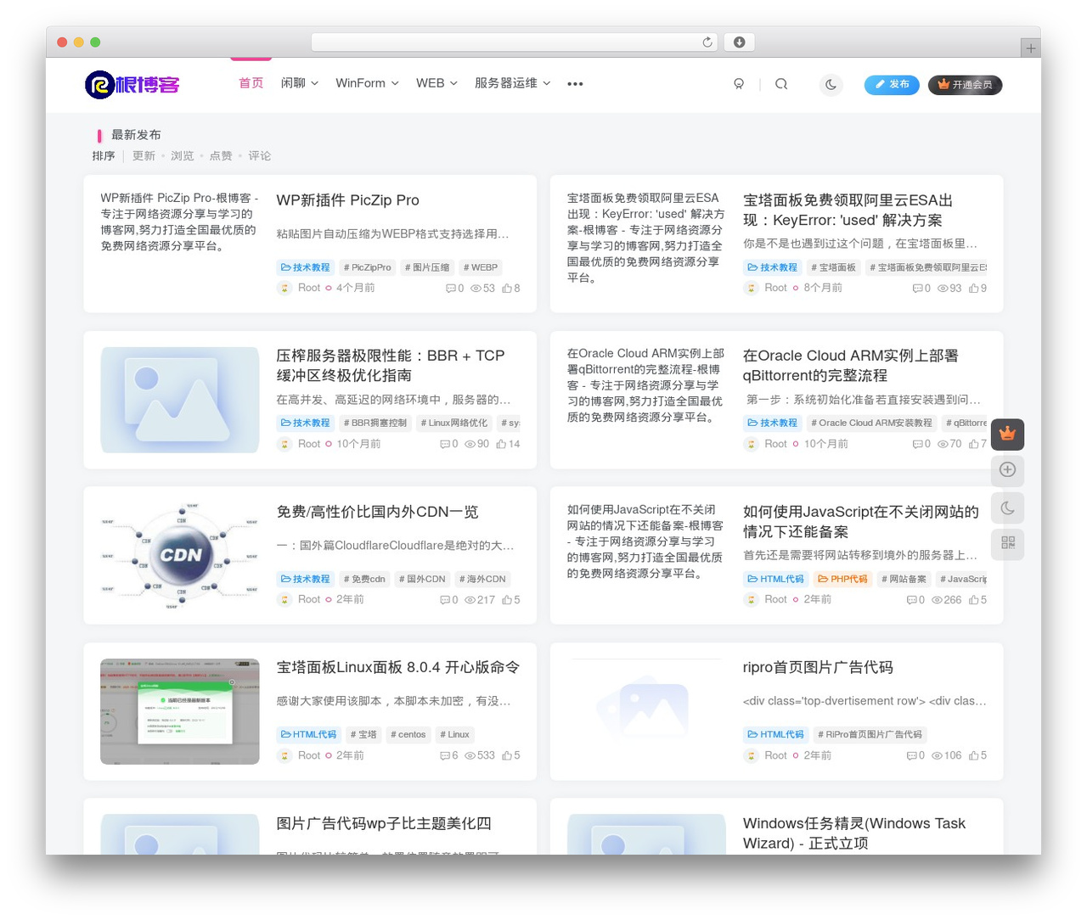This screenshot has height=920, width=1087.
Task: Click the 开通会员 membership button
Action: pyautogui.click(x=965, y=85)
